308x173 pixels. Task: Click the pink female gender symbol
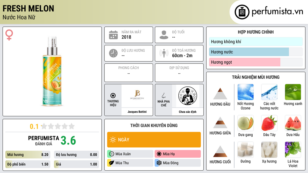9,35
